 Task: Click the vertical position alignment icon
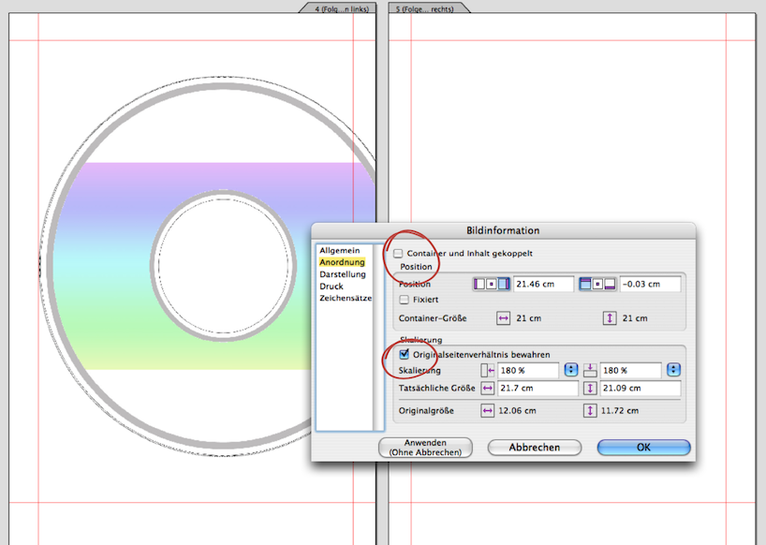(x=597, y=284)
